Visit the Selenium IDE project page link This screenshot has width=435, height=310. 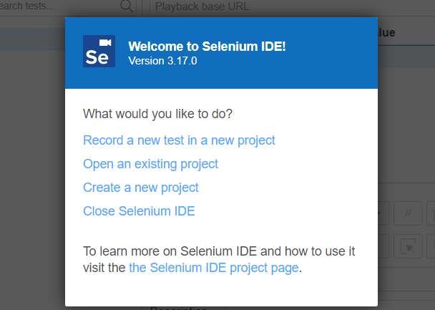214,268
